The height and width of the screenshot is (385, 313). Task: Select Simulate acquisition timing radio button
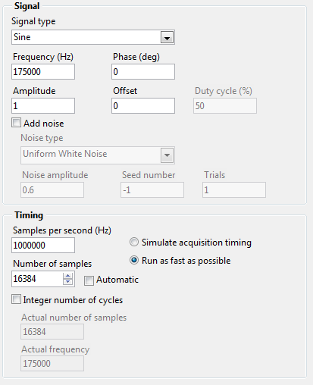click(134, 243)
